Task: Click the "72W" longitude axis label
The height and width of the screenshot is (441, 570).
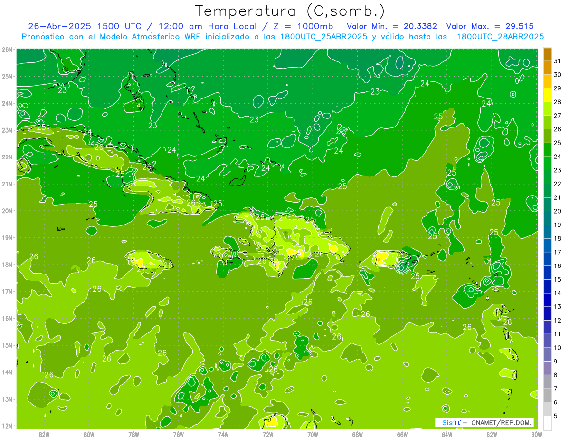Action: 268,434
